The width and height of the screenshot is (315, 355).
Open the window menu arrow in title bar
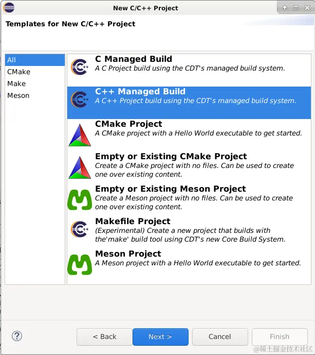pyautogui.click(x=285, y=8)
